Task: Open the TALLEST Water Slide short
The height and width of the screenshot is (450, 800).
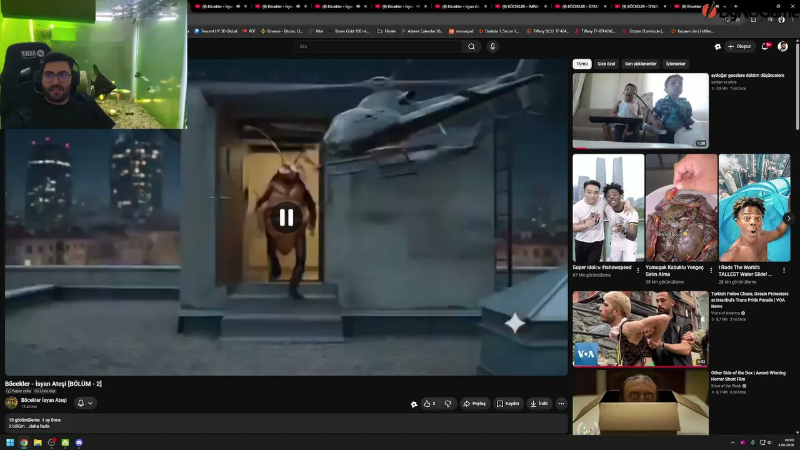Action: [x=754, y=207]
